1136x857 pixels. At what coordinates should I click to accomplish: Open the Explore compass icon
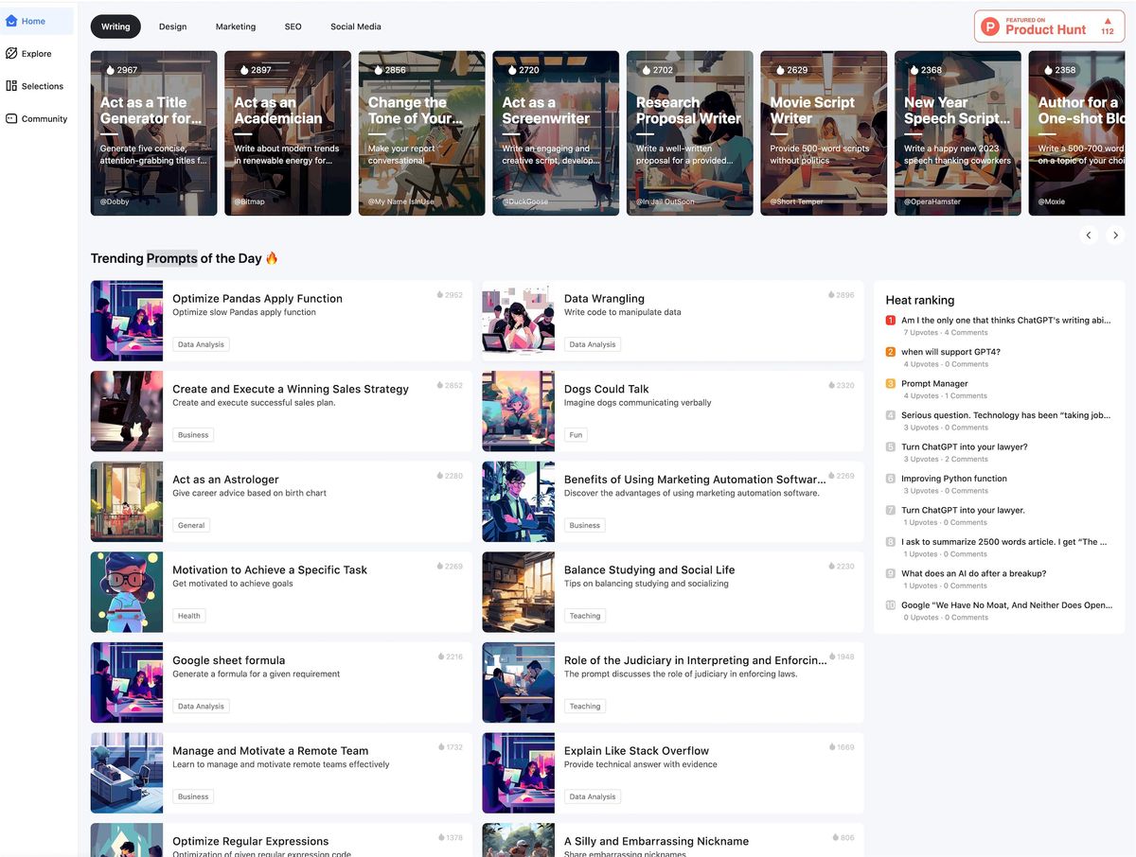click(11, 54)
